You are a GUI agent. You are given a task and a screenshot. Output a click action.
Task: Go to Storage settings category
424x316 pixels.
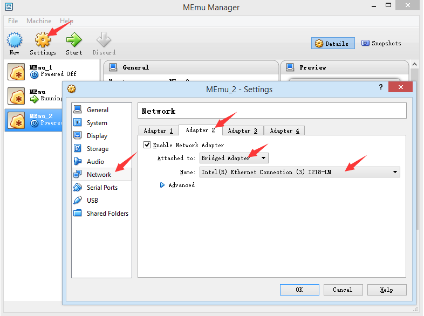coord(97,149)
